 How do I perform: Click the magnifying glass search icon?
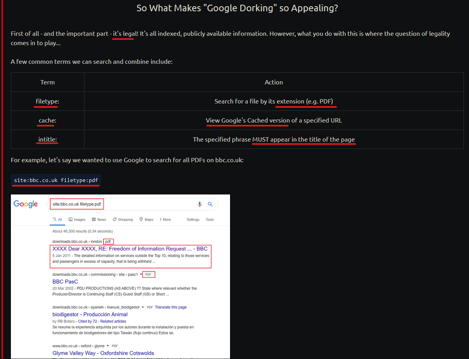(210, 204)
